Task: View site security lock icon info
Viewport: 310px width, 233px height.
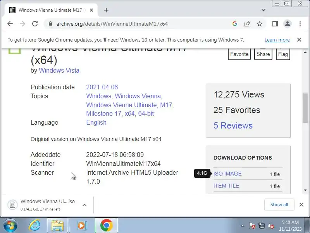Action: click(x=50, y=24)
